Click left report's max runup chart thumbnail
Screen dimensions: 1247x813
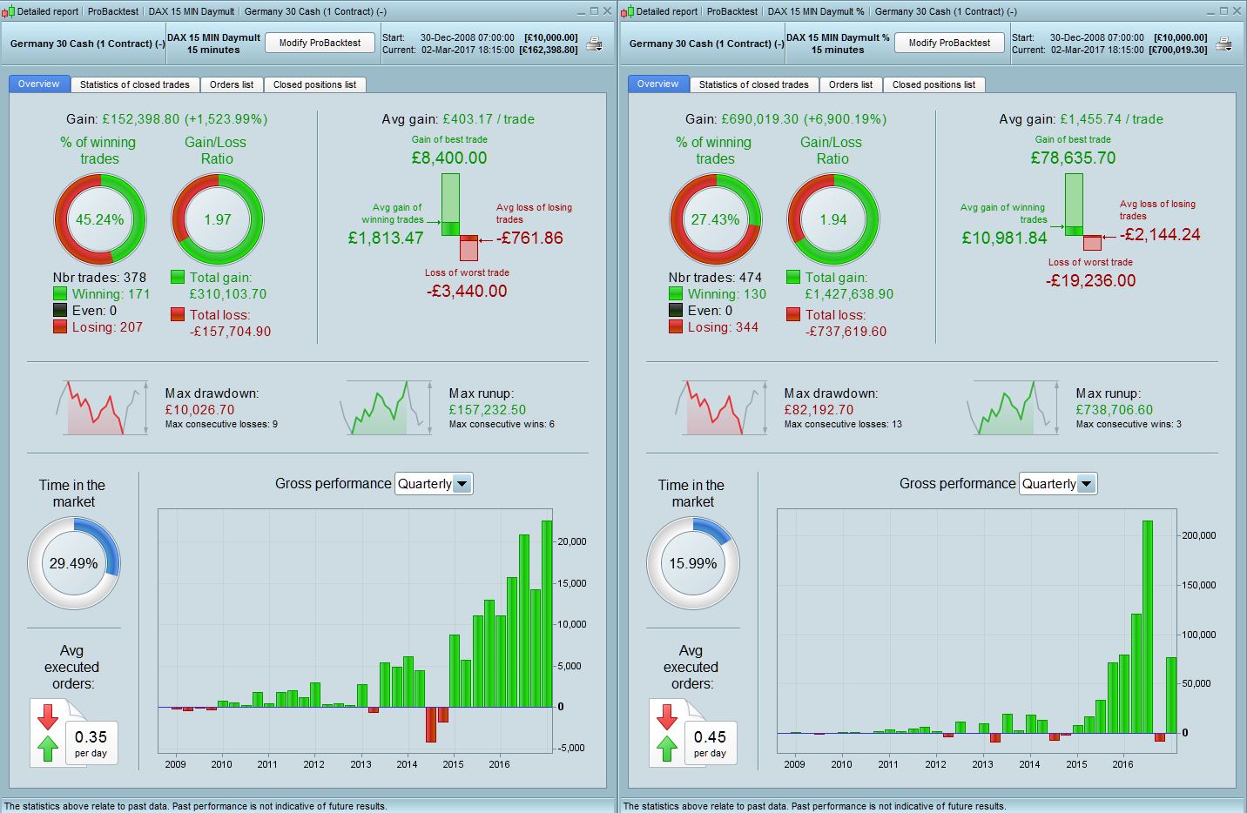[386, 407]
